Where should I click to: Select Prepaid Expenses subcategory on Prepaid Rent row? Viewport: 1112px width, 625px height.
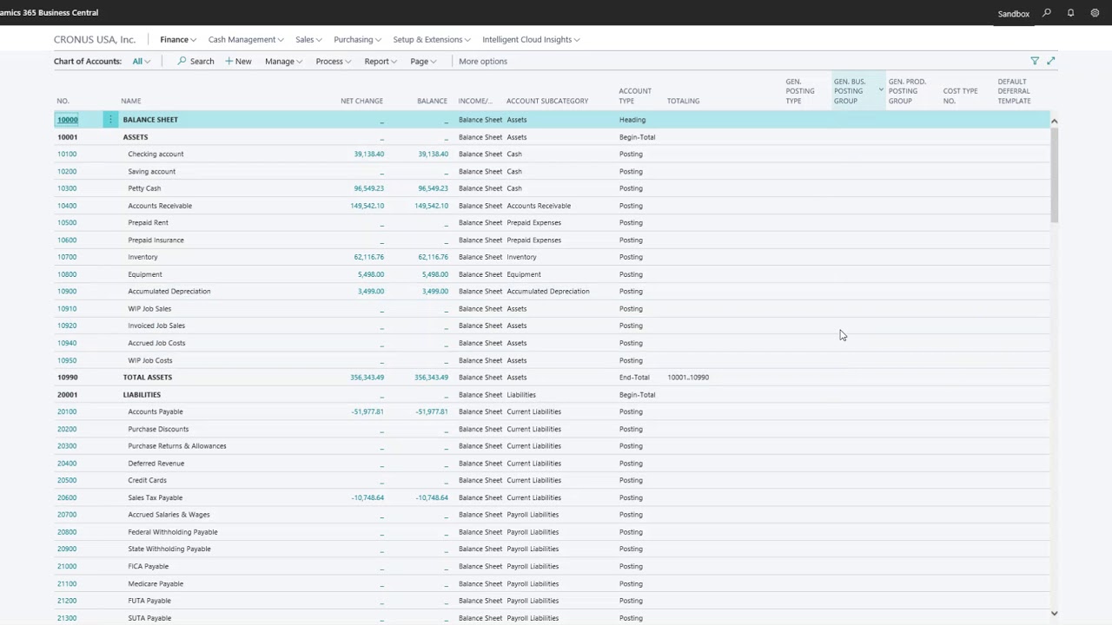point(534,223)
